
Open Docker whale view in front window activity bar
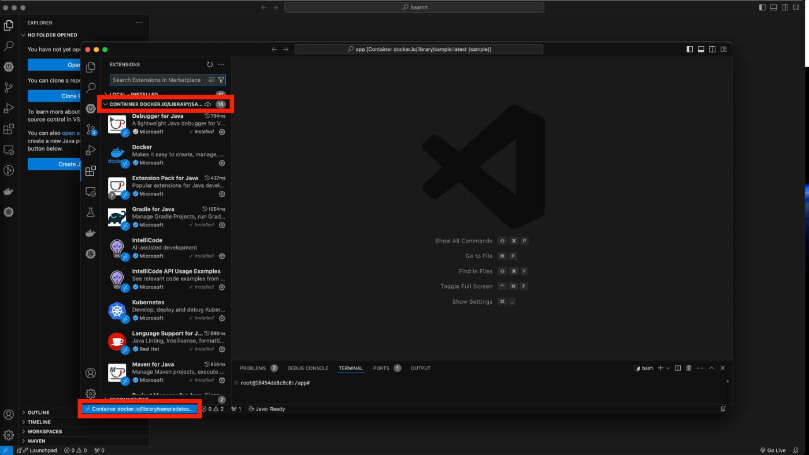[91, 233]
